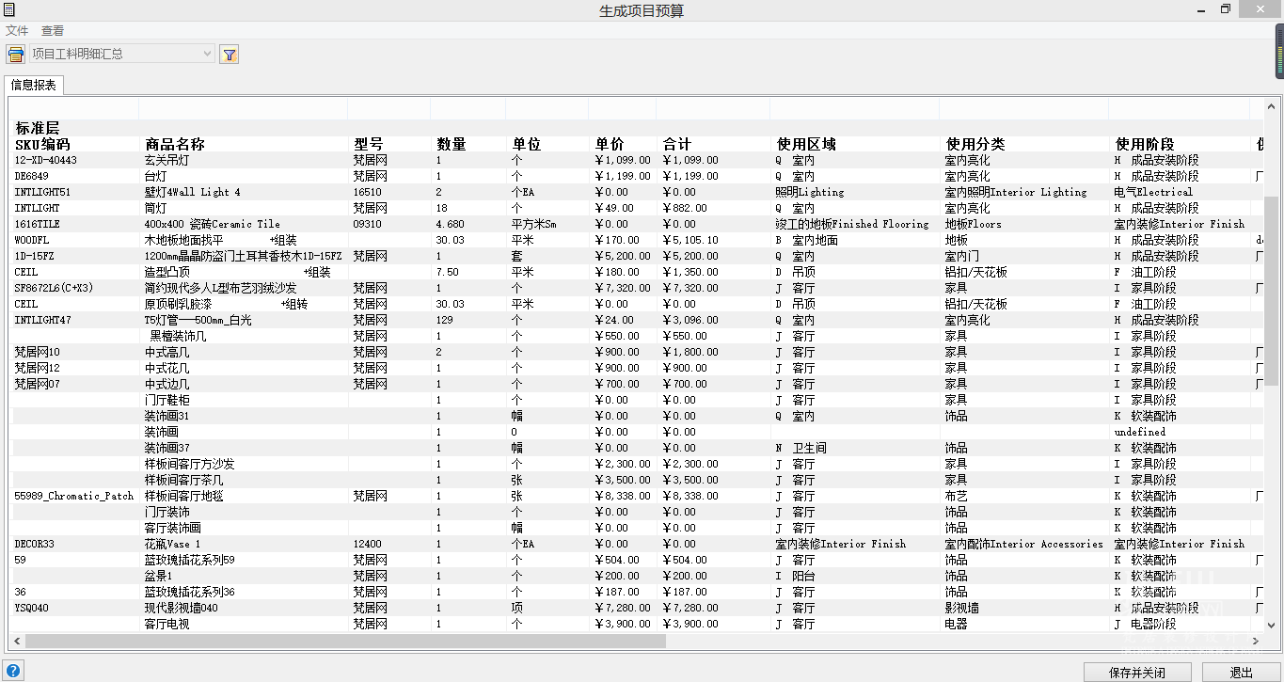The height and width of the screenshot is (682, 1284).
Task: Click the SKU编码 column header
Action: coord(42,144)
